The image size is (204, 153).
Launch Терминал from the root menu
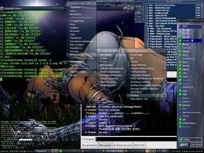click(x=81, y=7)
